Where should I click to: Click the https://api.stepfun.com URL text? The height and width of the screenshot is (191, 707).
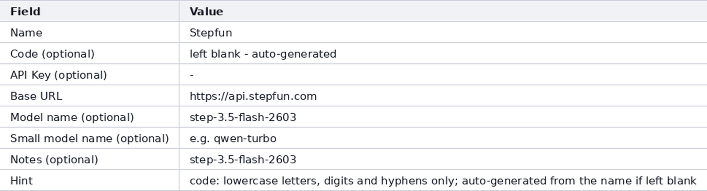coord(253,96)
